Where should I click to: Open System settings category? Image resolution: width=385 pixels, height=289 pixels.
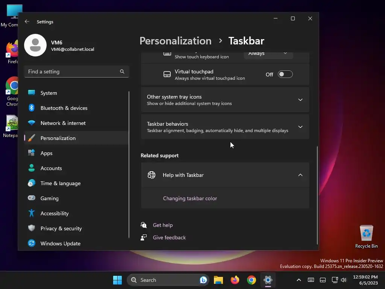click(76, 93)
